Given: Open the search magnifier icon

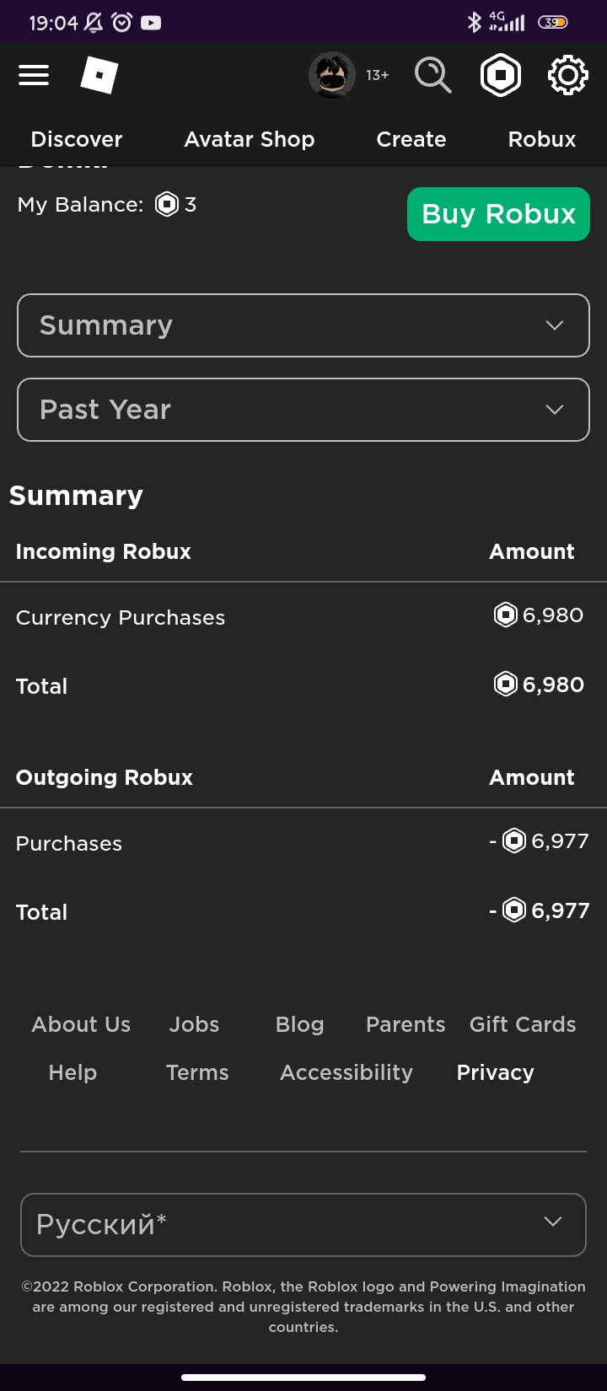Looking at the screenshot, I should click(x=432, y=76).
